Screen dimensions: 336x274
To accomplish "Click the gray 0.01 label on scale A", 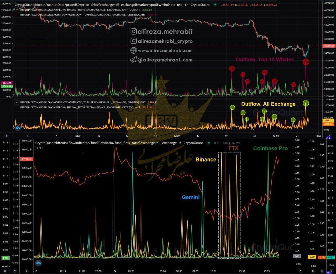I will [x=297, y=256].
